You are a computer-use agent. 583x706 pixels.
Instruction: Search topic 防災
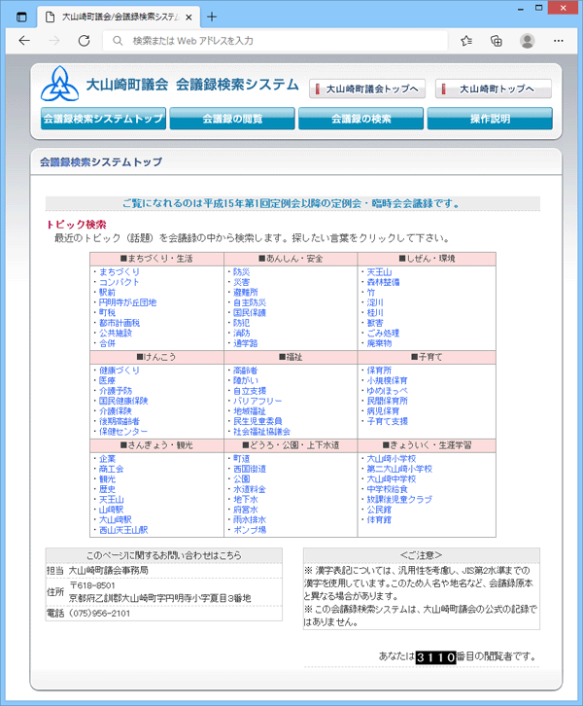point(241,272)
